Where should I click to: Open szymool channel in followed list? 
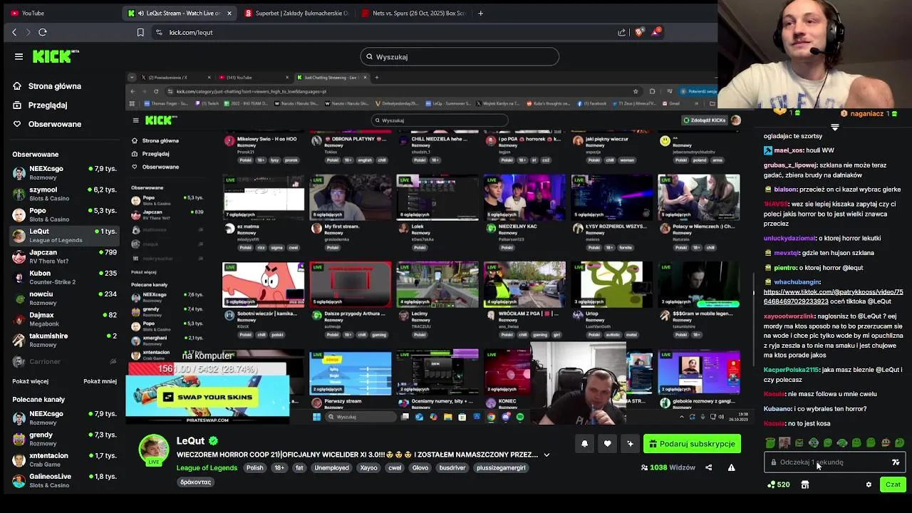[64, 194]
